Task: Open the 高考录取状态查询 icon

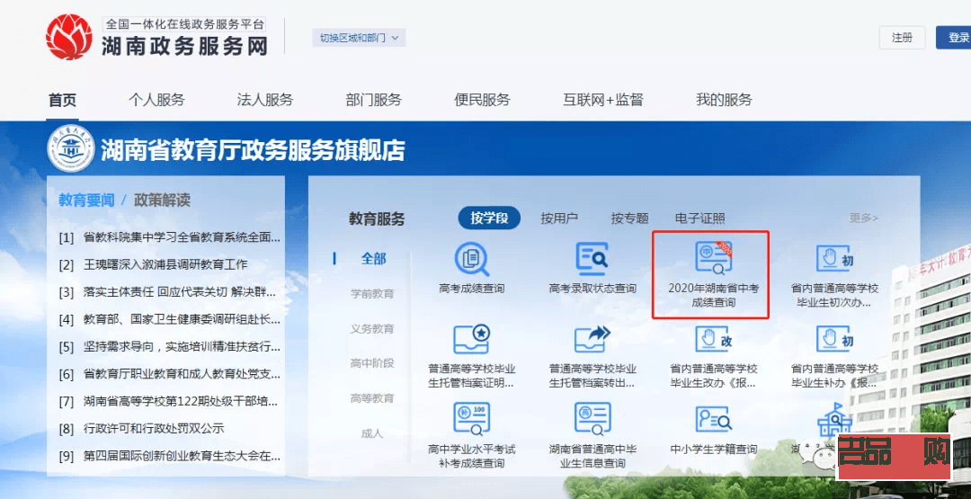Action: (592, 260)
